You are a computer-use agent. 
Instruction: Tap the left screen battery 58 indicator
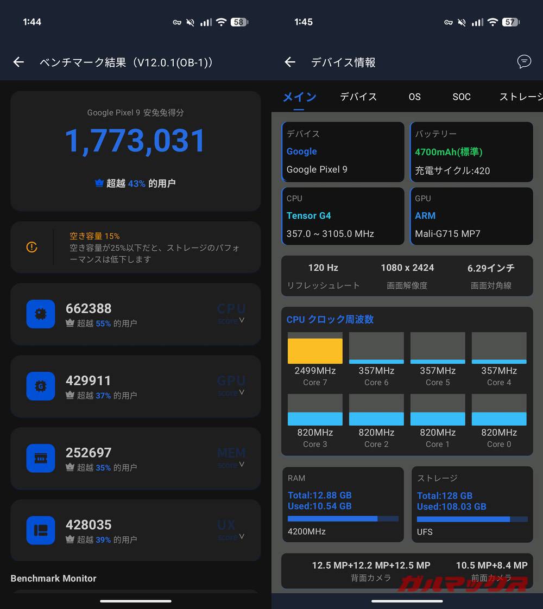point(239,22)
